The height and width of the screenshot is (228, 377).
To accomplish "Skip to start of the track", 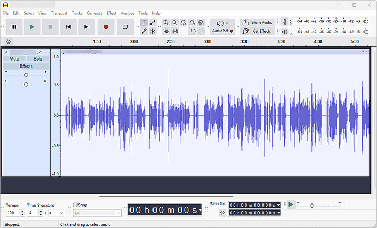I will 68,27.
